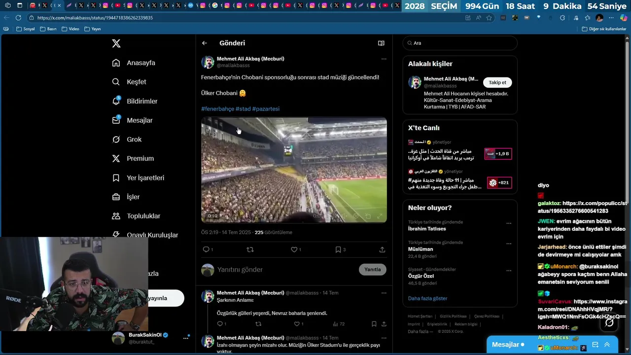Open Yayın bookmarks folder
631x355 pixels.
point(93,29)
